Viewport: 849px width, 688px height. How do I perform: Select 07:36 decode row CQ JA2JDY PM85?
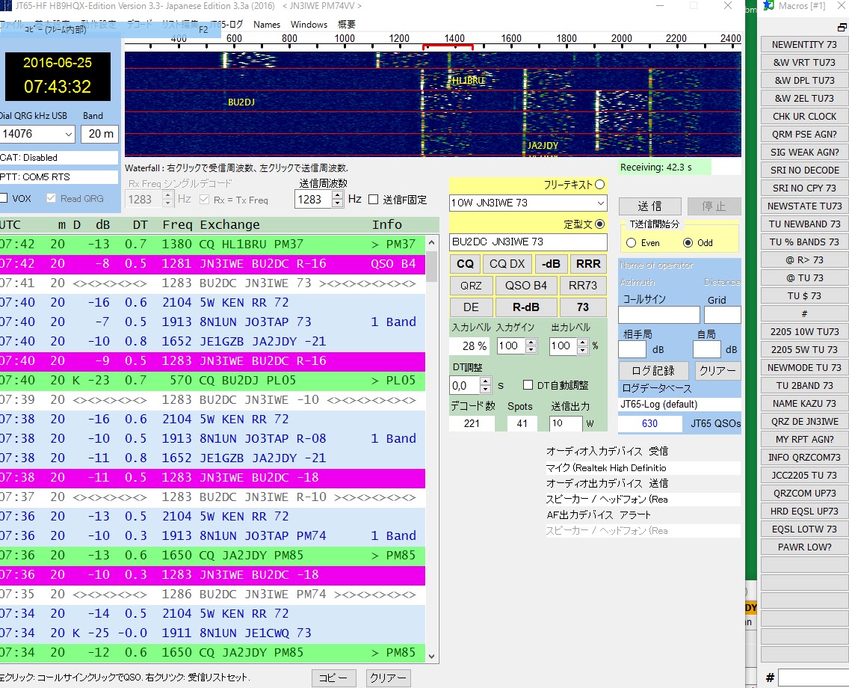tap(212, 556)
